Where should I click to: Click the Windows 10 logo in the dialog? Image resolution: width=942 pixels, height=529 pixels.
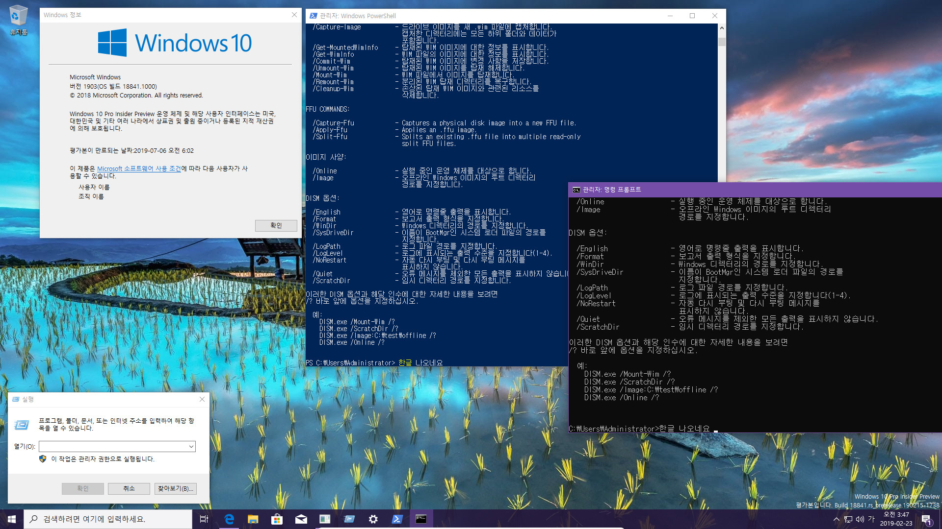coord(175,43)
